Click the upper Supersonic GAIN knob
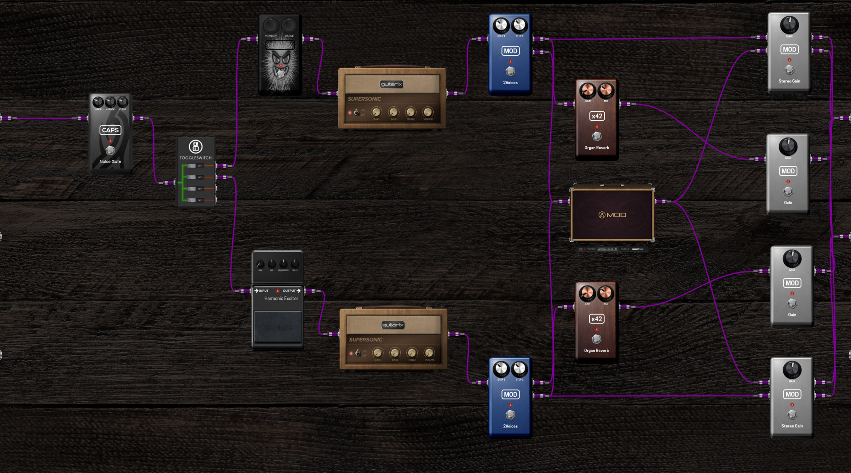The width and height of the screenshot is (851, 473). tap(376, 112)
